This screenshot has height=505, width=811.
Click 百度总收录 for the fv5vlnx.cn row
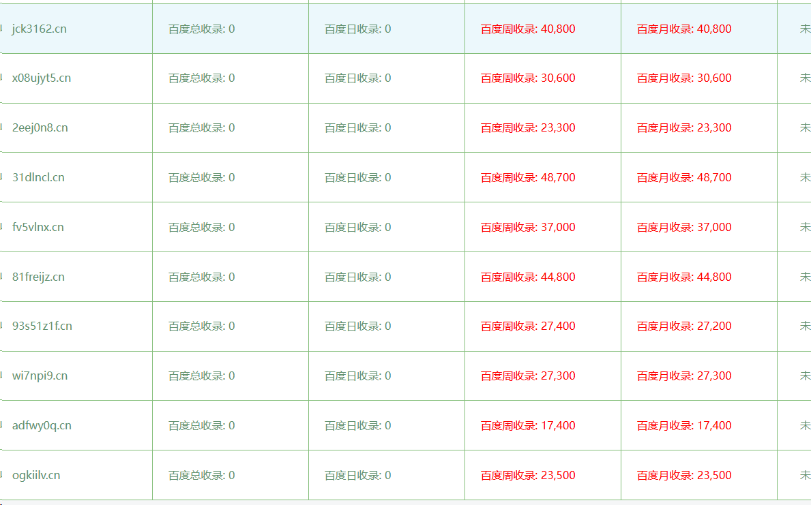(202, 228)
